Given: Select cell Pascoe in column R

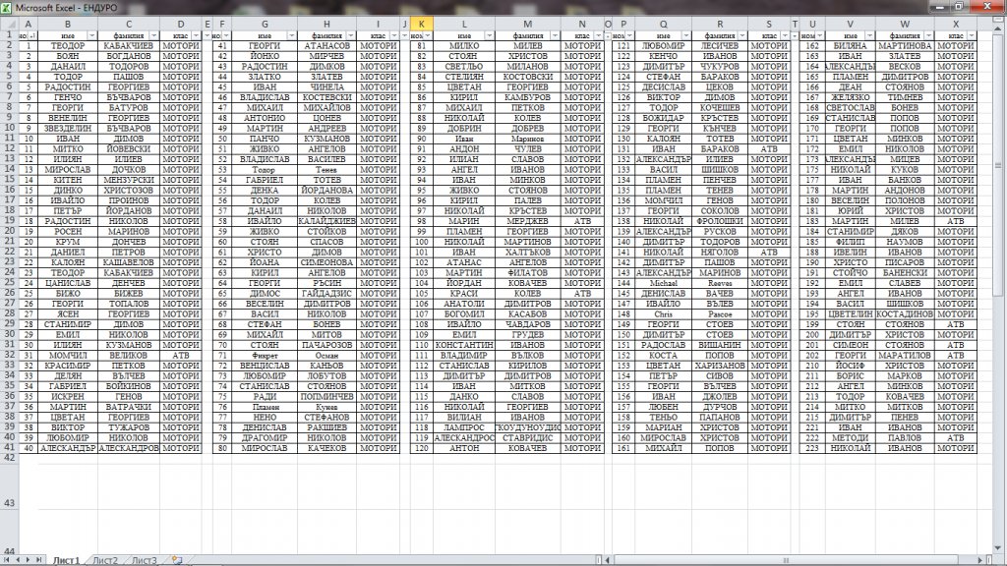Looking at the screenshot, I should coord(720,313).
